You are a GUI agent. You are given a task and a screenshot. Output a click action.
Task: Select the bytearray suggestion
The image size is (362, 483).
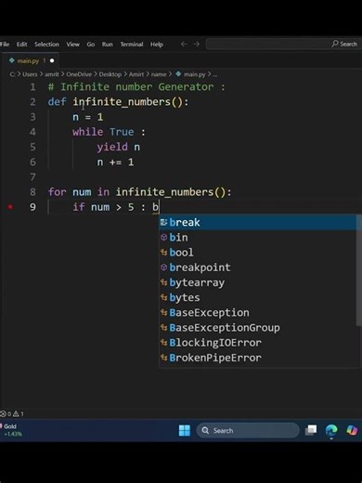[257, 282]
